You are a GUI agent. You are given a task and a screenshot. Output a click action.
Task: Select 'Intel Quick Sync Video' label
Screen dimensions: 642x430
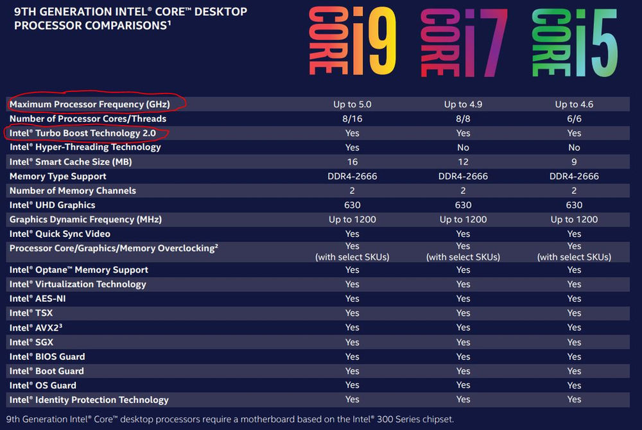coord(60,234)
